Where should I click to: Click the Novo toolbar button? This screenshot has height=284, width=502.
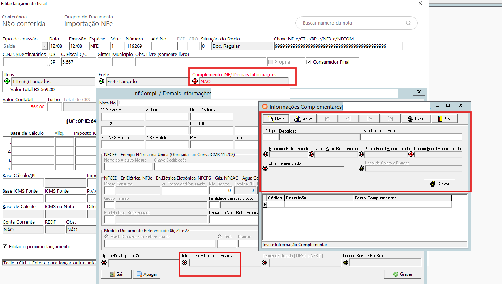[x=275, y=119]
